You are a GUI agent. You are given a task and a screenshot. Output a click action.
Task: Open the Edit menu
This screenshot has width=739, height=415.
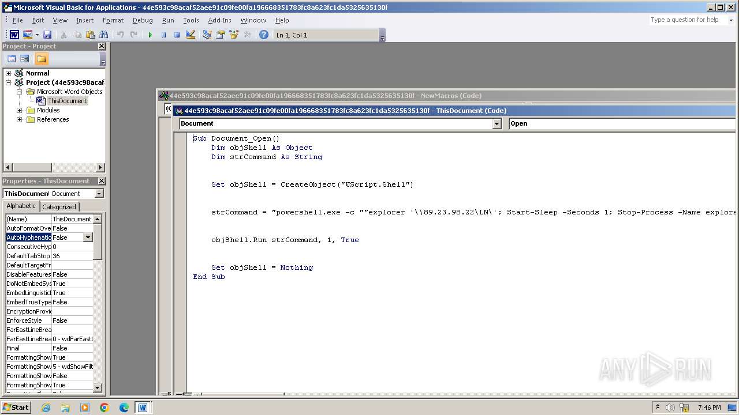(38, 20)
